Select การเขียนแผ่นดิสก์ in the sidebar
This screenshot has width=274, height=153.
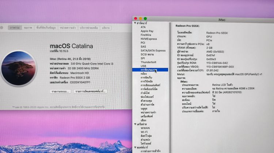tap(151, 85)
